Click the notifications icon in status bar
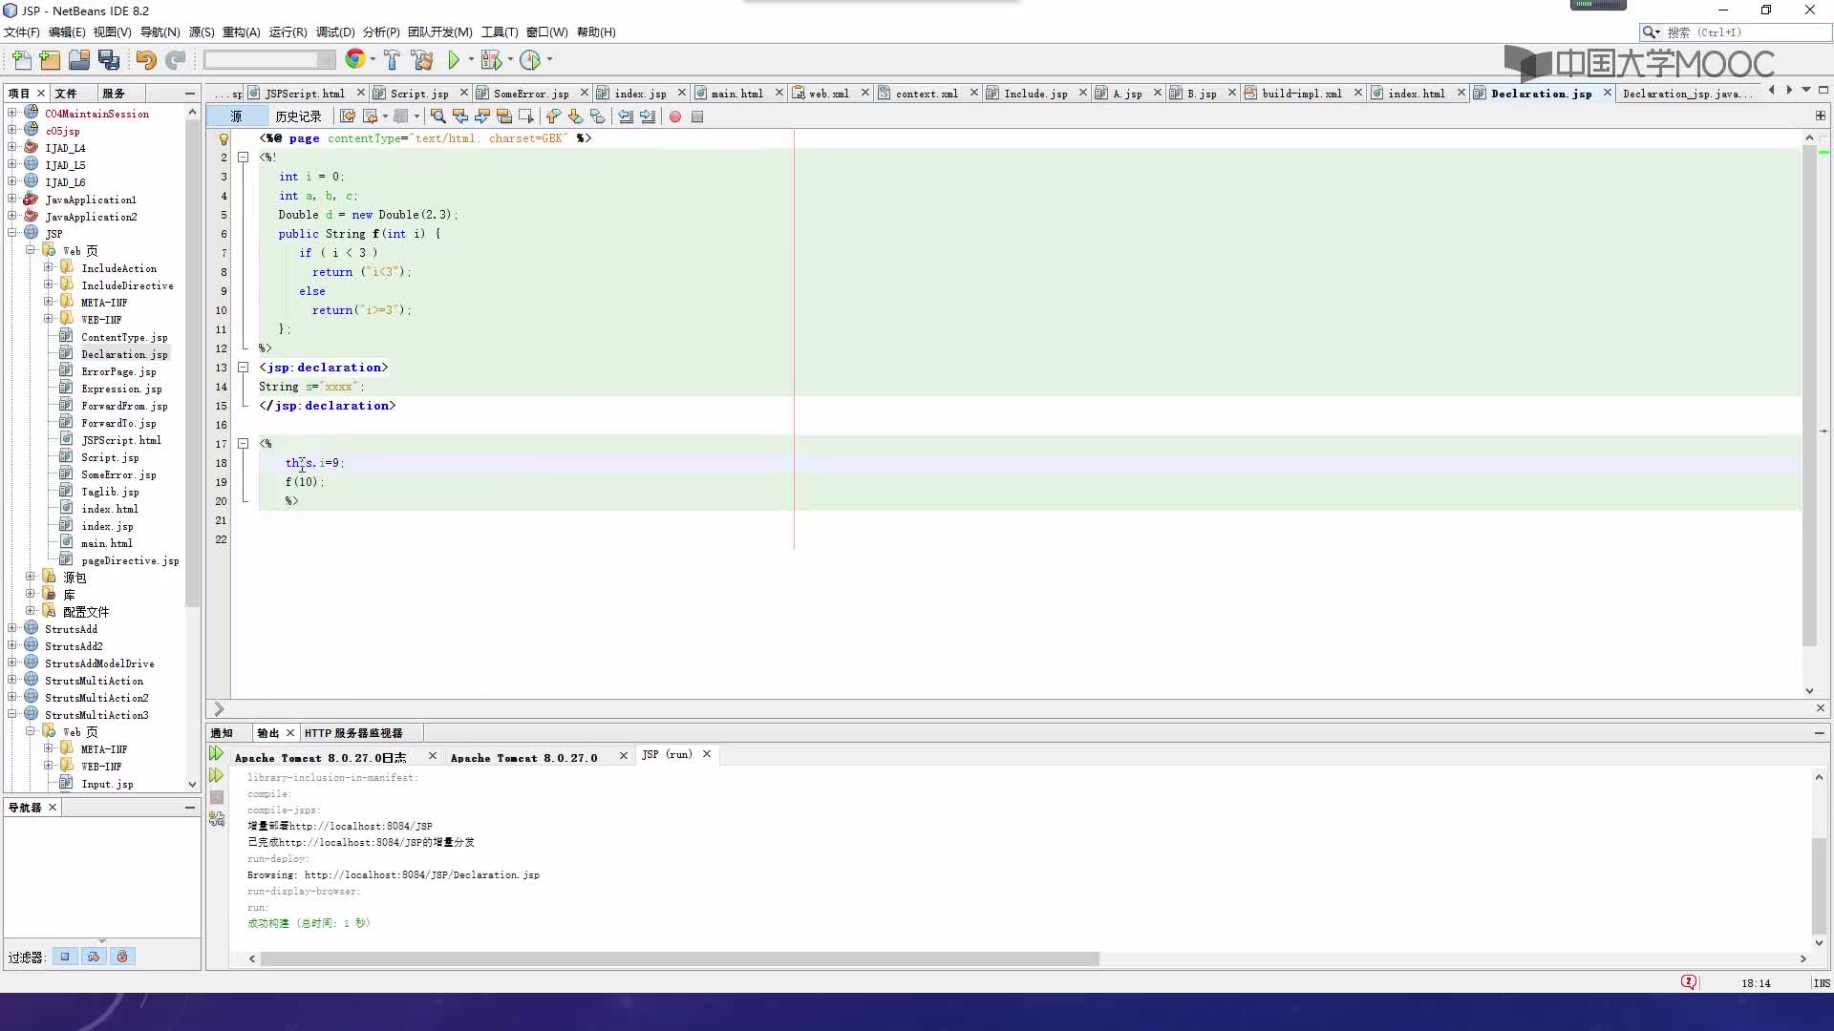 coord(1689,982)
